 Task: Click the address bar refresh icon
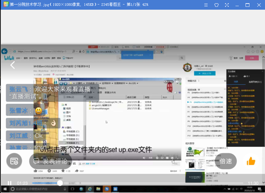(84, 51)
